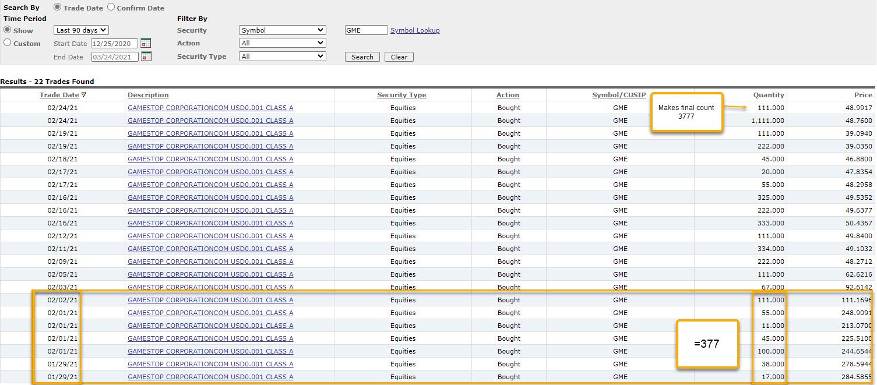Image resolution: width=877 pixels, height=385 pixels.
Task: Sort by the Action column header
Action: pos(508,95)
